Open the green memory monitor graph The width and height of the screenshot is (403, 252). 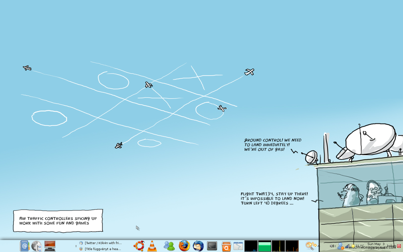tap(265, 246)
